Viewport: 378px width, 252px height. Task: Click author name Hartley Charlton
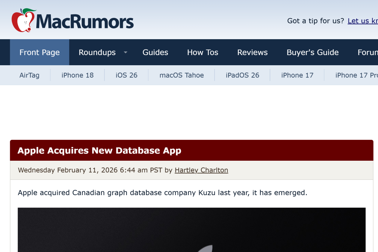pos(201,170)
